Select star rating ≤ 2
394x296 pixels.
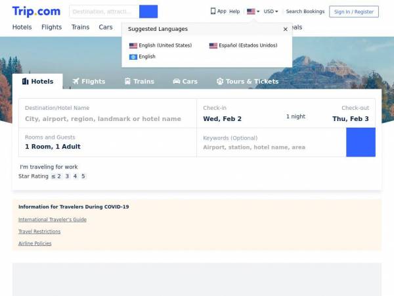coord(56,176)
